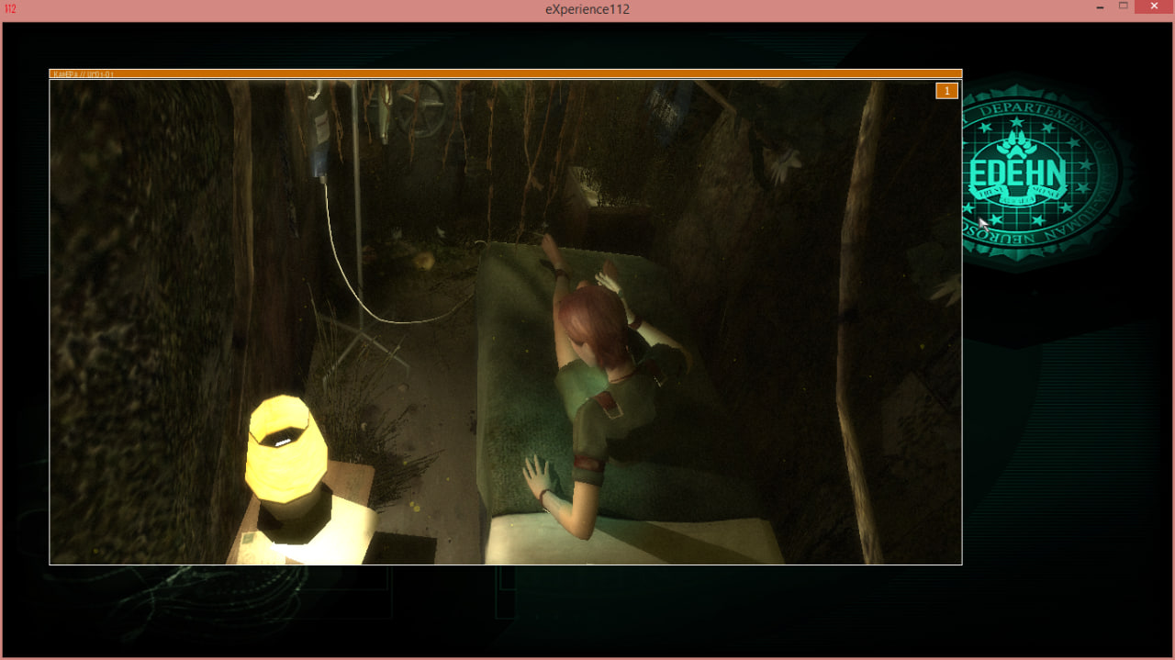Click the EDEHN department seal logo

(1041, 171)
